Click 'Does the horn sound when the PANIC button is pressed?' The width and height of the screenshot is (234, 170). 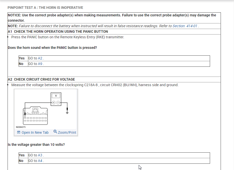(x=52, y=48)
